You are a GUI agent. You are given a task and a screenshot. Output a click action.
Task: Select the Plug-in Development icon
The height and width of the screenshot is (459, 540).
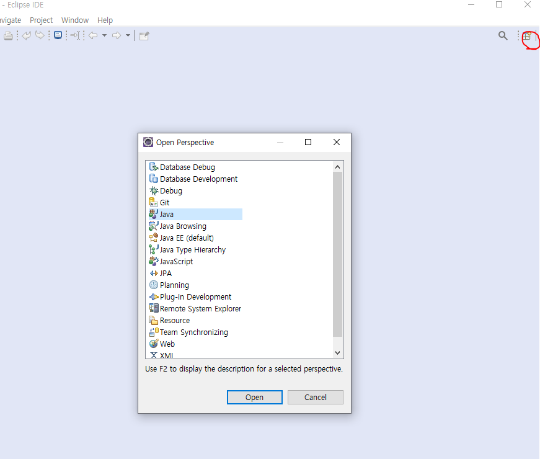coord(154,296)
